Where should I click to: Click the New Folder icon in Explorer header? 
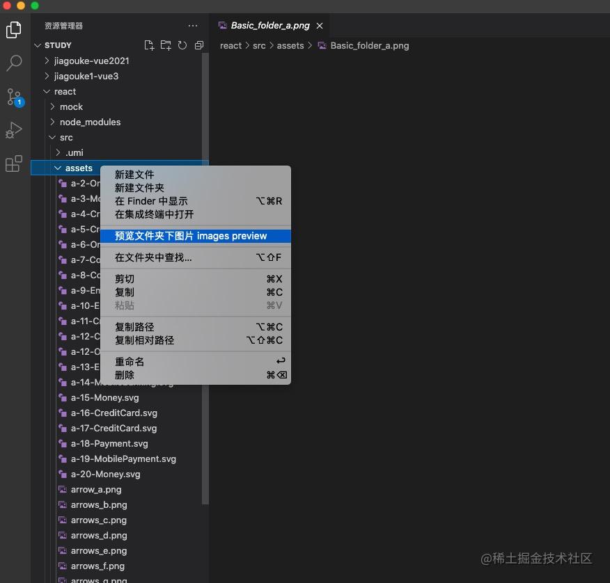coord(166,45)
